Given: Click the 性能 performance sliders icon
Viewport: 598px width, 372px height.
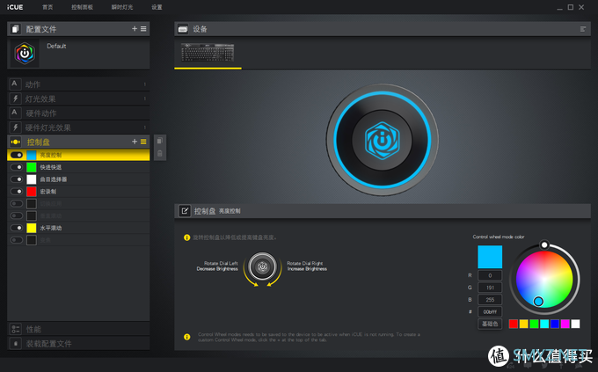Looking at the screenshot, I should pos(15,329).
